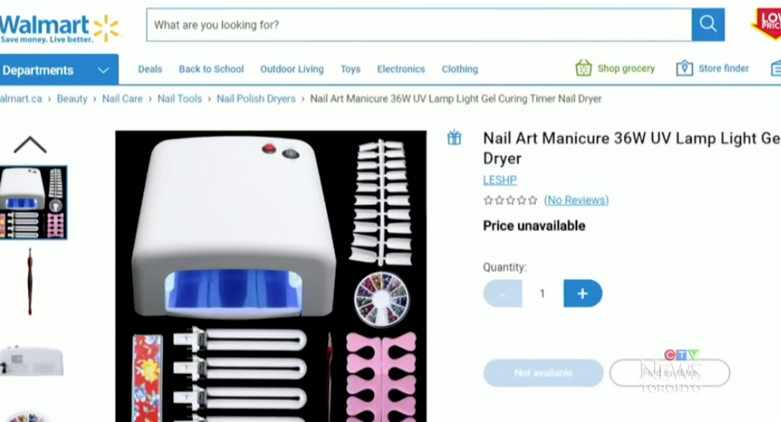Click the Shop grocery basket icon
Viewport: 781px width, 422px height.
583,68
